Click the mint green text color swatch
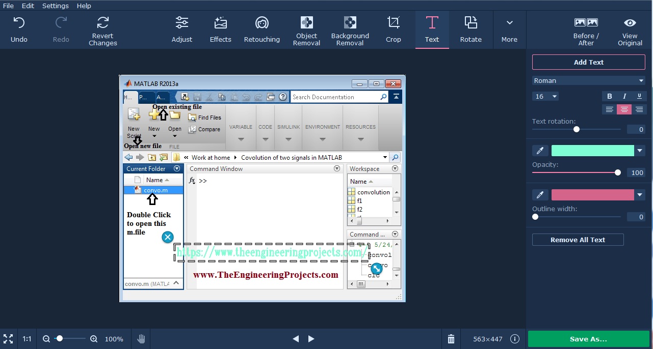The image size is (653, 349). (x=593, y=151)
